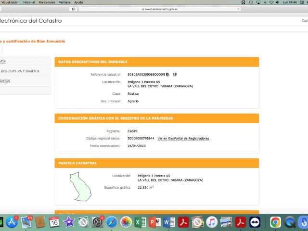
Task: Copy the referencia catastral to clipboard
Action: [167, 75]
